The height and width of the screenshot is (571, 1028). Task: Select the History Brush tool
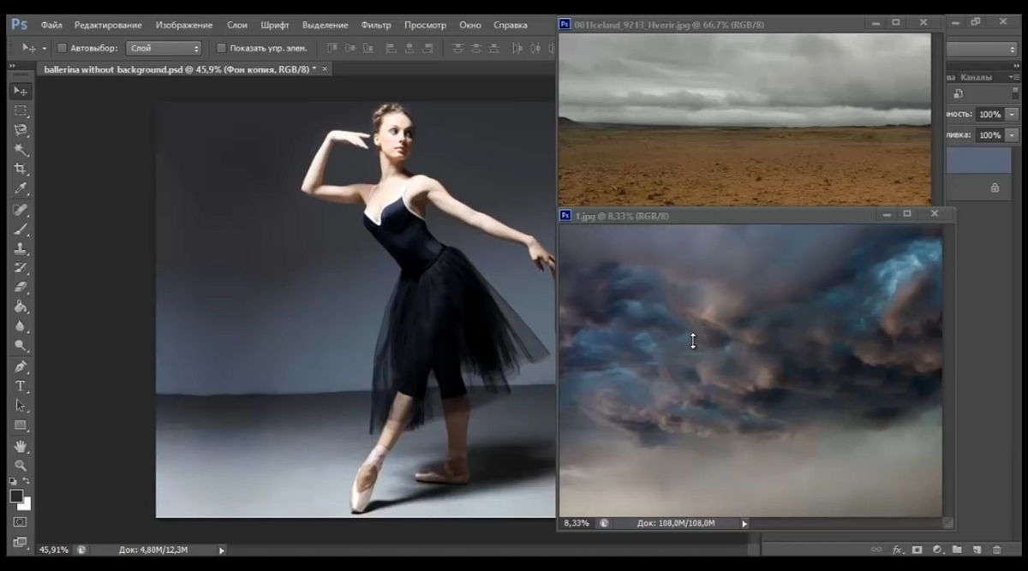(21, 268)
